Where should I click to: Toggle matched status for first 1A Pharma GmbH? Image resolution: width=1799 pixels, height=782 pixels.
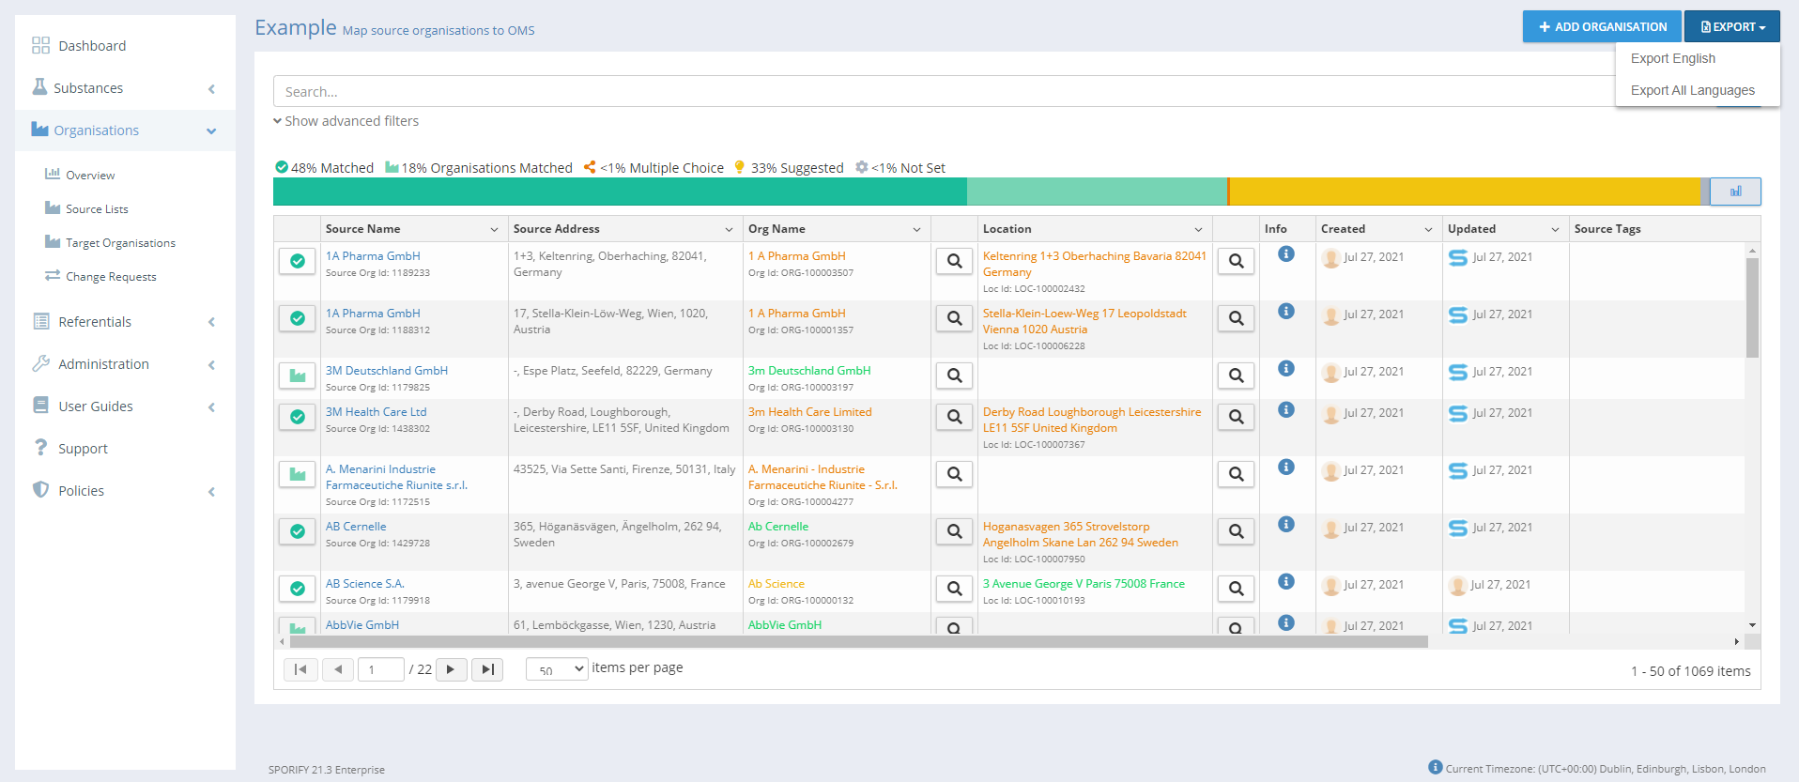[x=297, y=261]
